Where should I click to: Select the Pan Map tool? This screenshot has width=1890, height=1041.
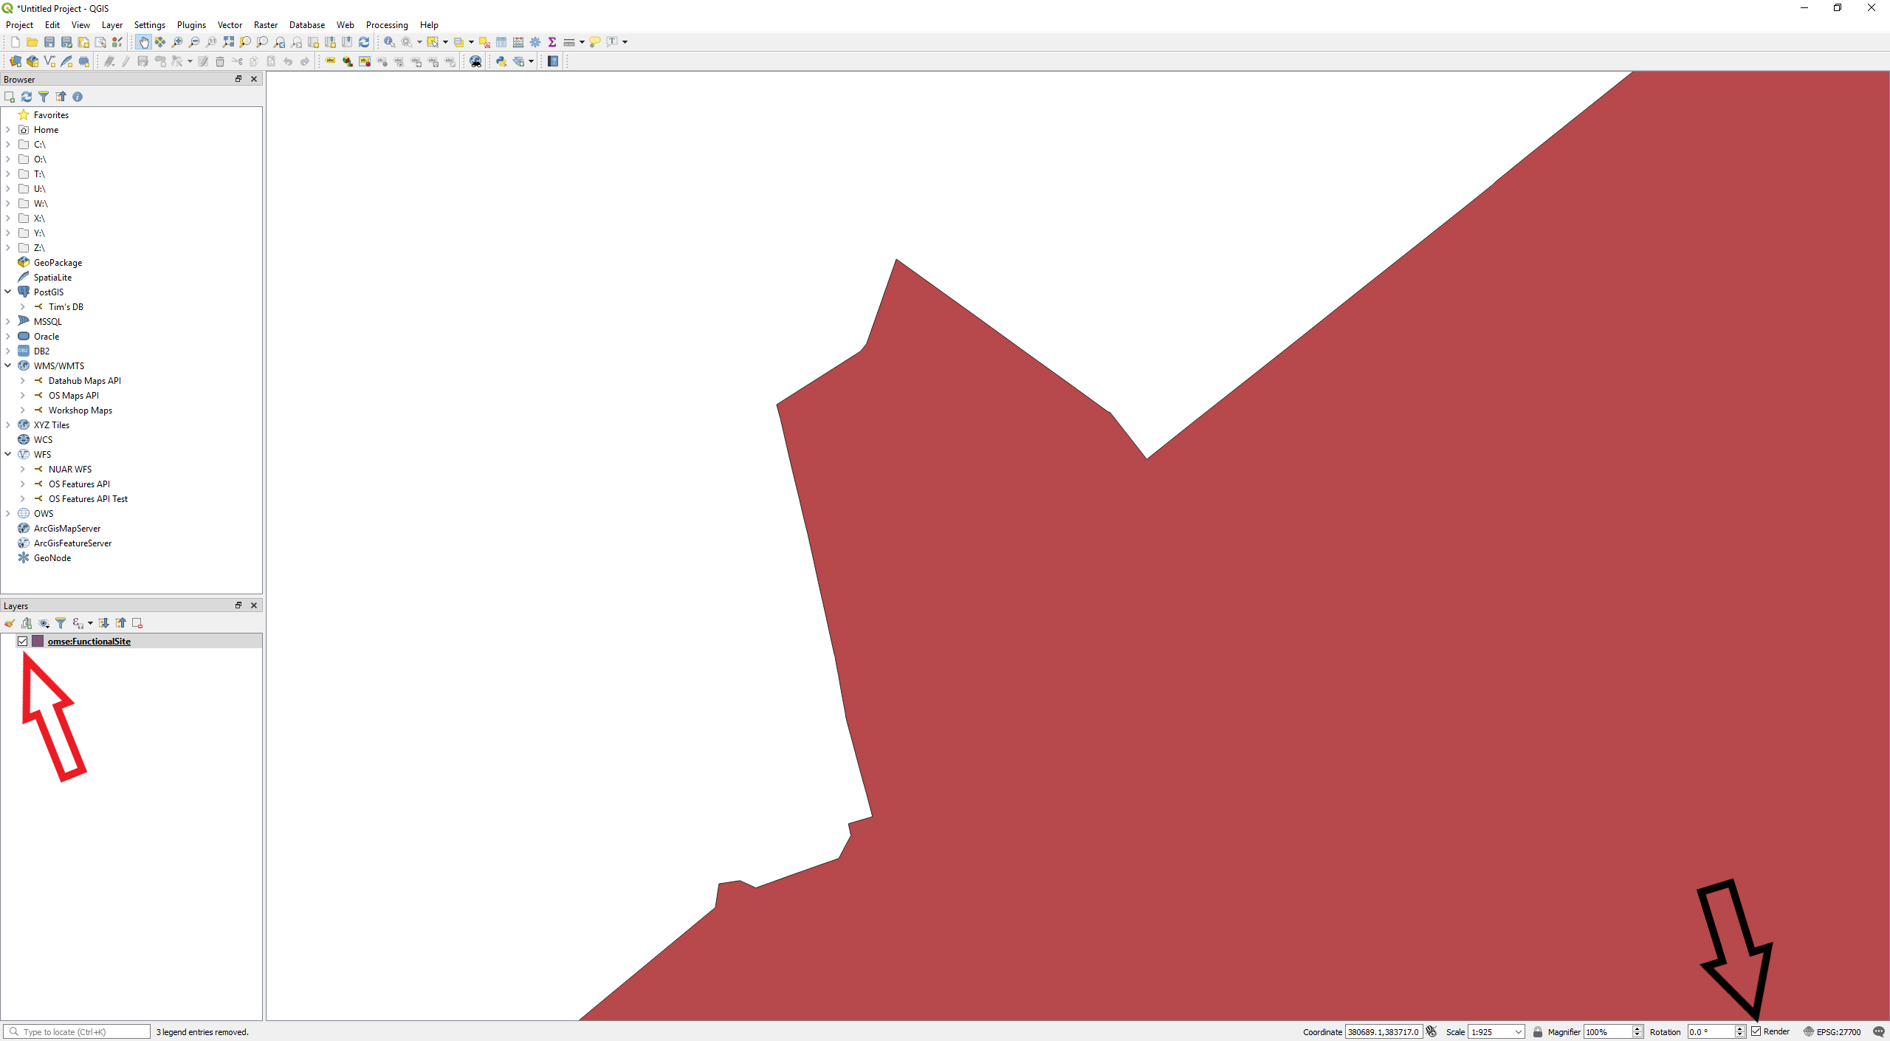pyautogui.click(x=145, y=42)
